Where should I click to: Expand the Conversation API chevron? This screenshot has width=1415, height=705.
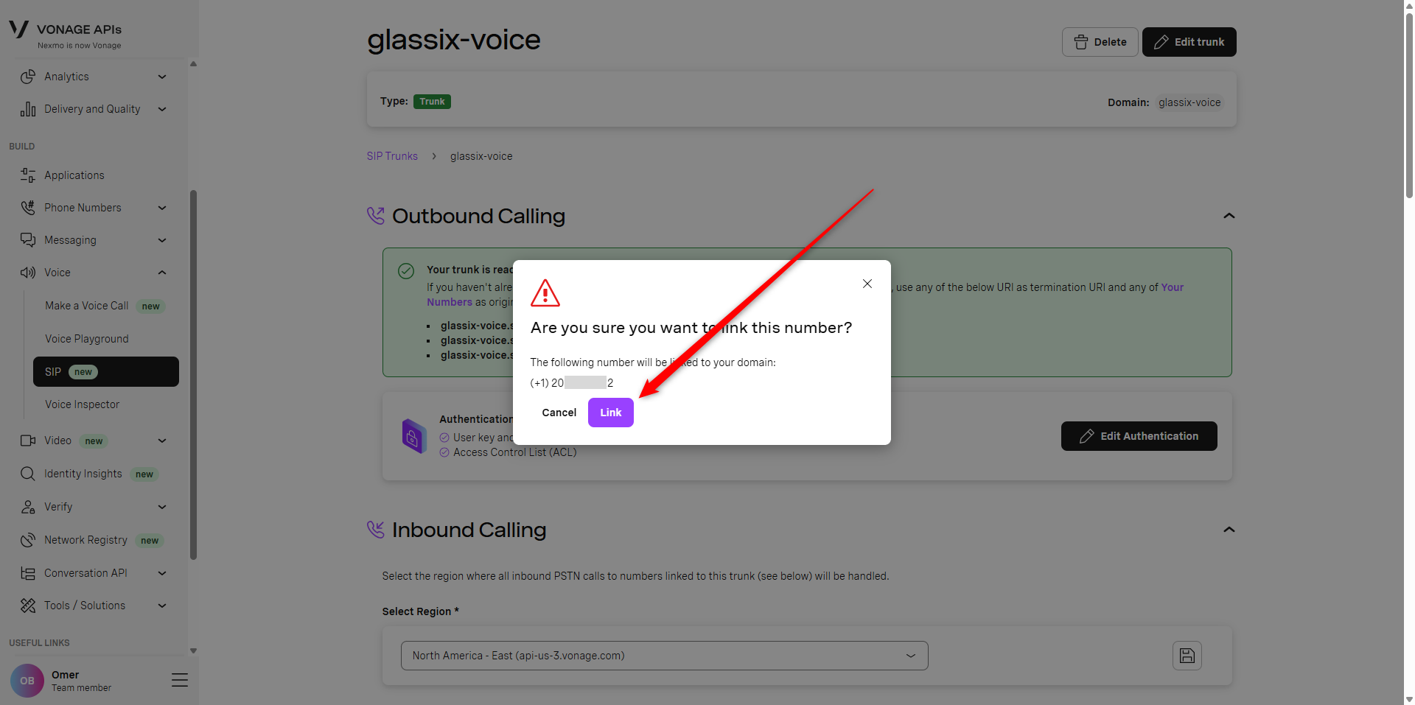click(162, 573)
